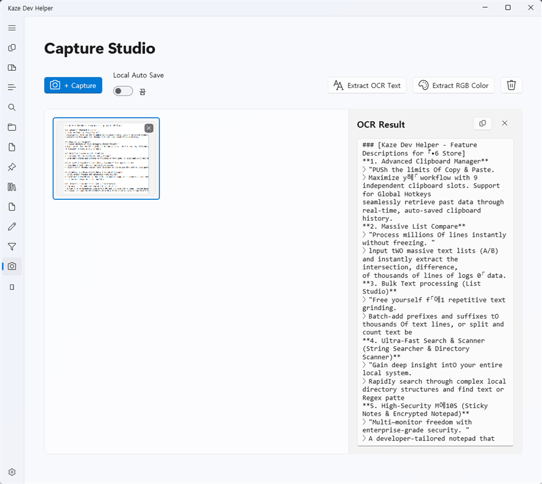542x484 pixels.
Task: Close the OCR Result panel
Action: (505, 123)
